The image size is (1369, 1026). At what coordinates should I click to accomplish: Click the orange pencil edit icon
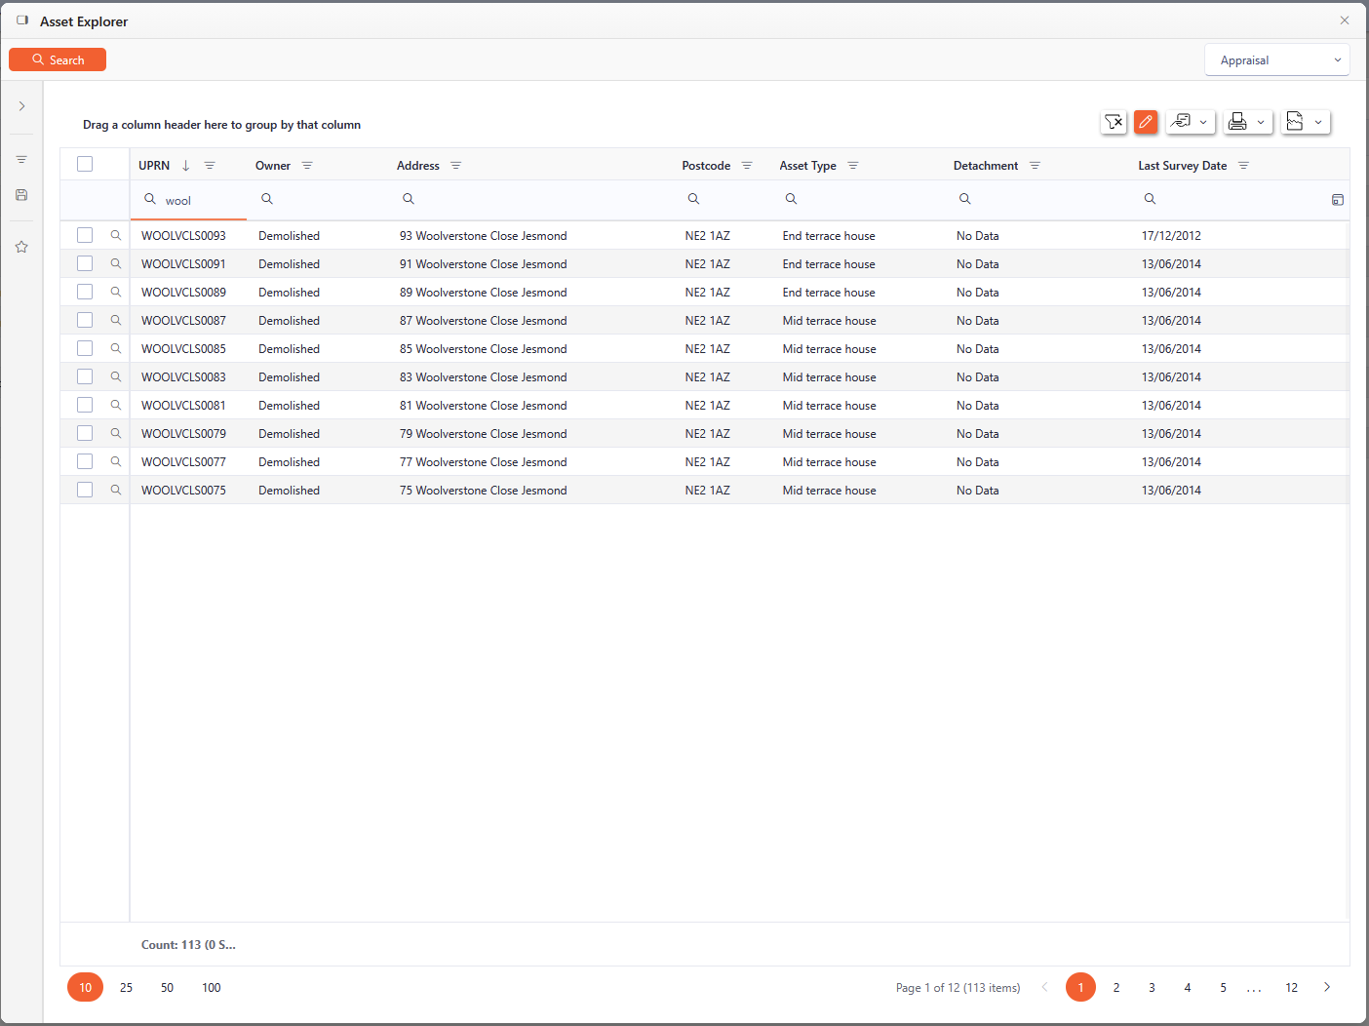[x=1146, y=122]
